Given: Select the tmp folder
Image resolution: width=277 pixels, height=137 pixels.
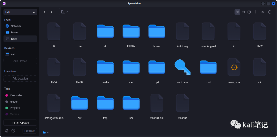Looking at the screenshot, I should pyautogui.click(x=105, y=103).
